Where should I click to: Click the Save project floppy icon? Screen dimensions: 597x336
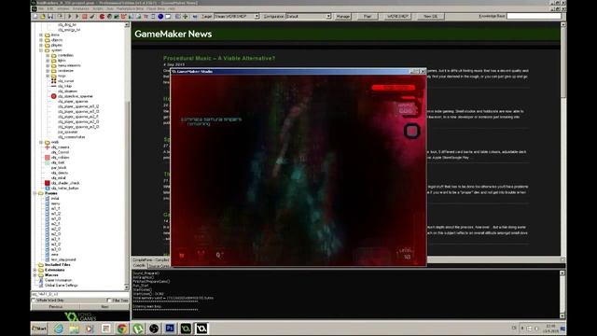[x=50, y=17]
